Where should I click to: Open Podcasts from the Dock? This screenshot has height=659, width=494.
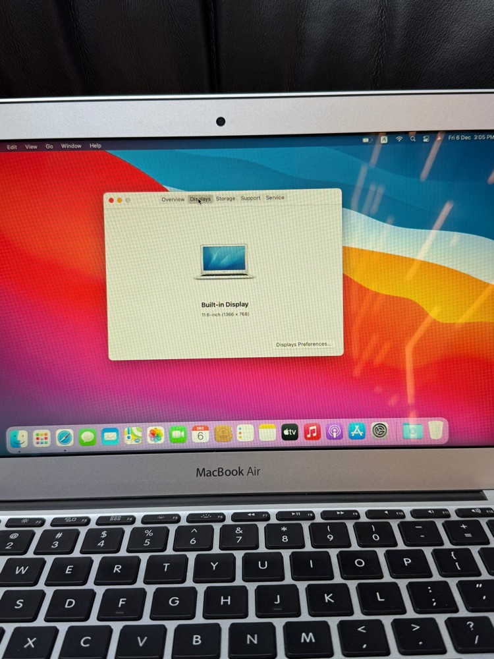click(x=335, y=431)
